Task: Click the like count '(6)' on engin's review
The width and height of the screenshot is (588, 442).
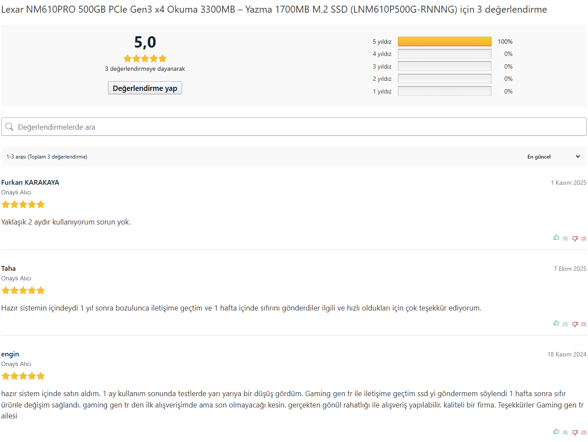Action: (565, 433)
